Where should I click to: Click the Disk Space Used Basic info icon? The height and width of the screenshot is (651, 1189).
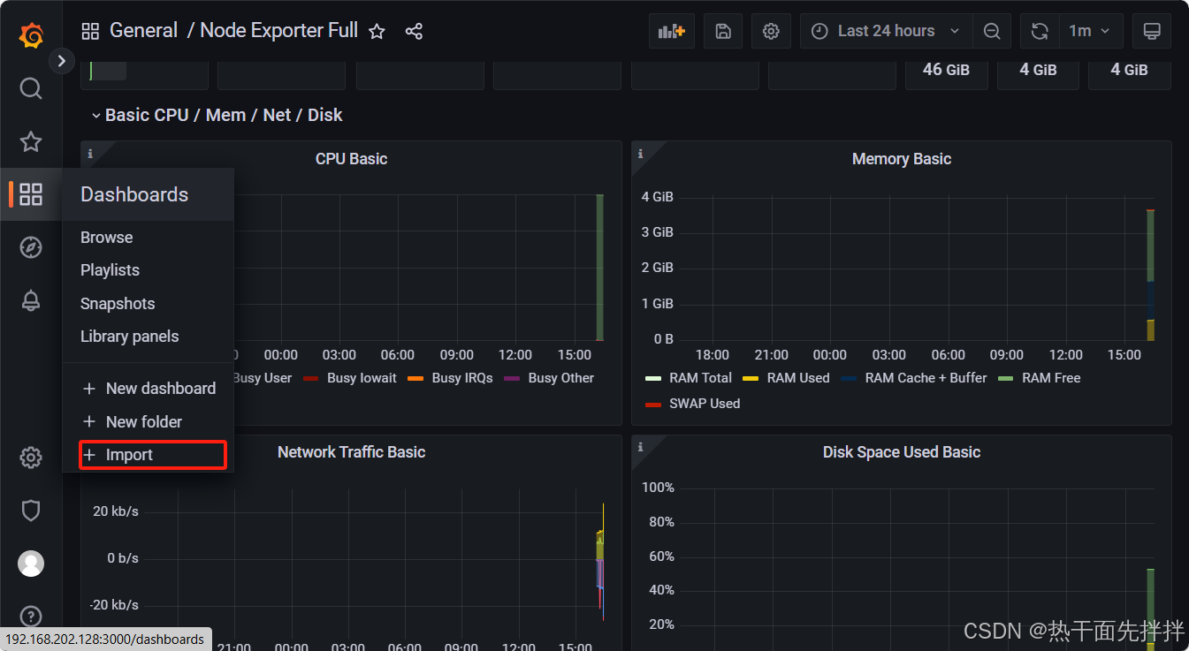[x=640, y=447]
